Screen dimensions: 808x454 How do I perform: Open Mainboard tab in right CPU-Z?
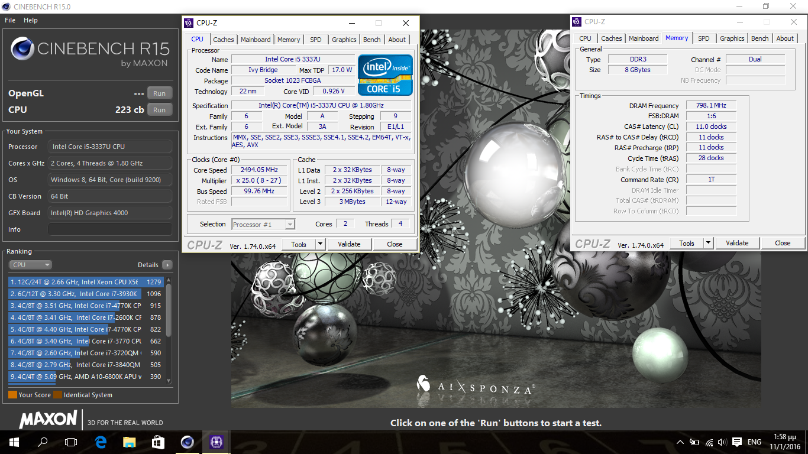point(644,38)
